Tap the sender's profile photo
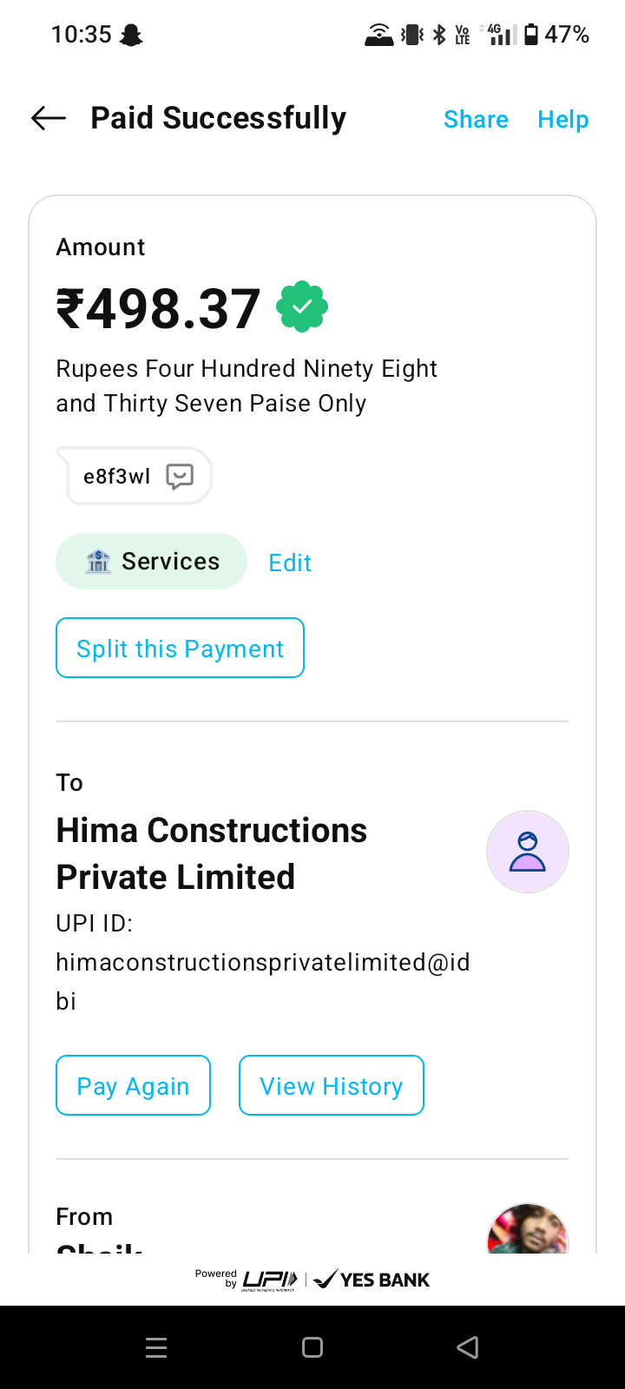Image resolution: width=625 pixels, height=1389 pixels. pos(527,1231)
